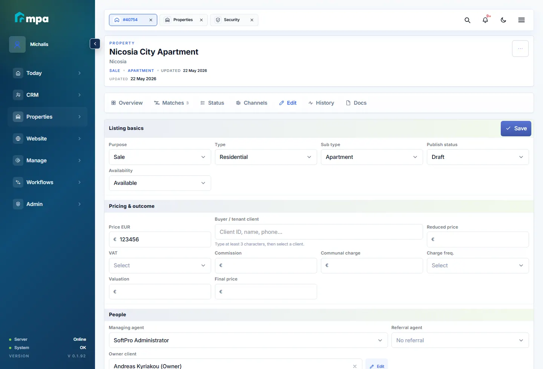The image size is (543, 369).
Task: Save the listing
Action: point(516,128)
